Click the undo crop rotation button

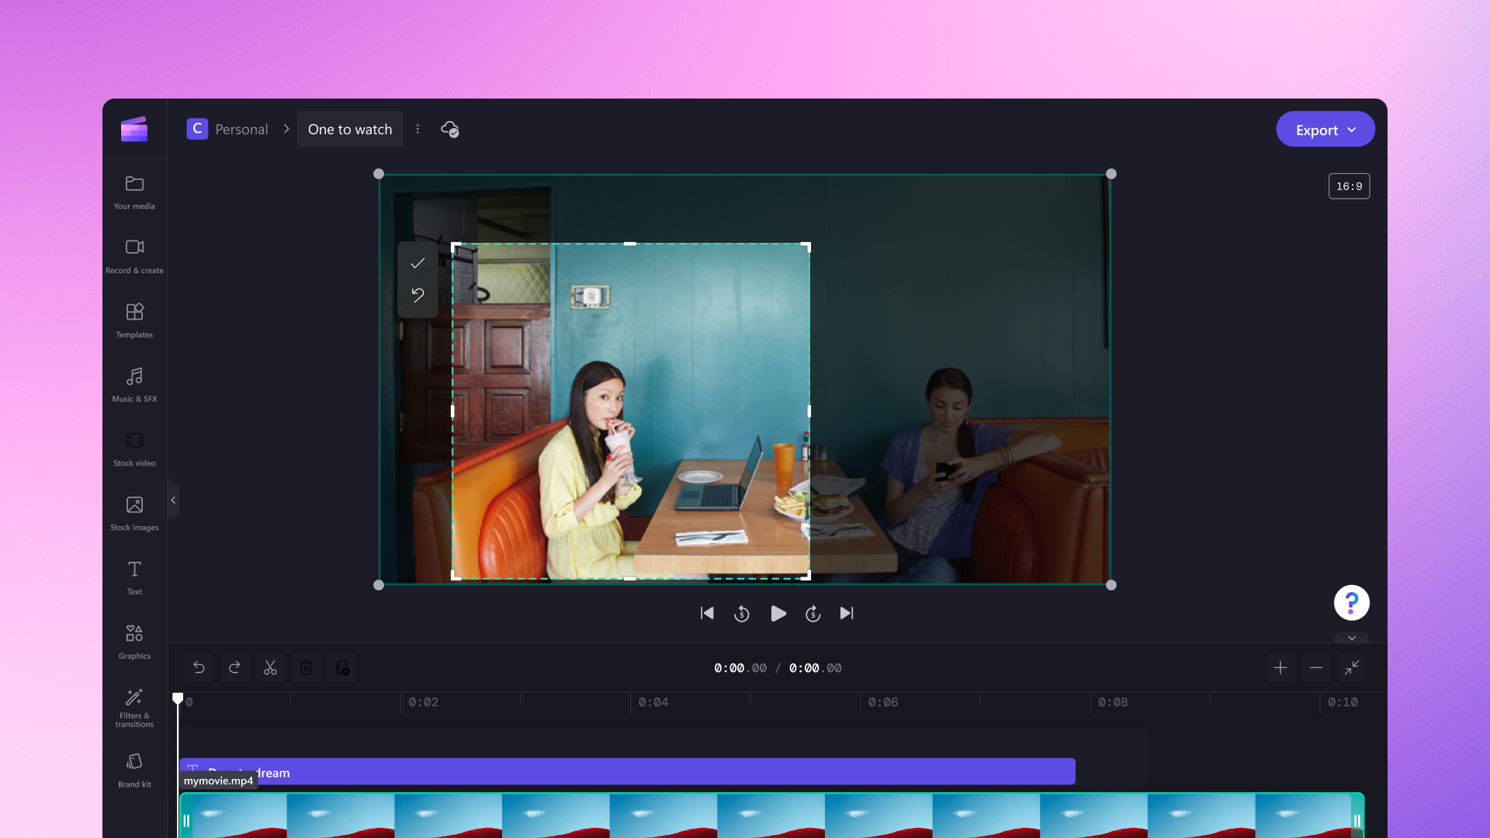coord(418,296)
